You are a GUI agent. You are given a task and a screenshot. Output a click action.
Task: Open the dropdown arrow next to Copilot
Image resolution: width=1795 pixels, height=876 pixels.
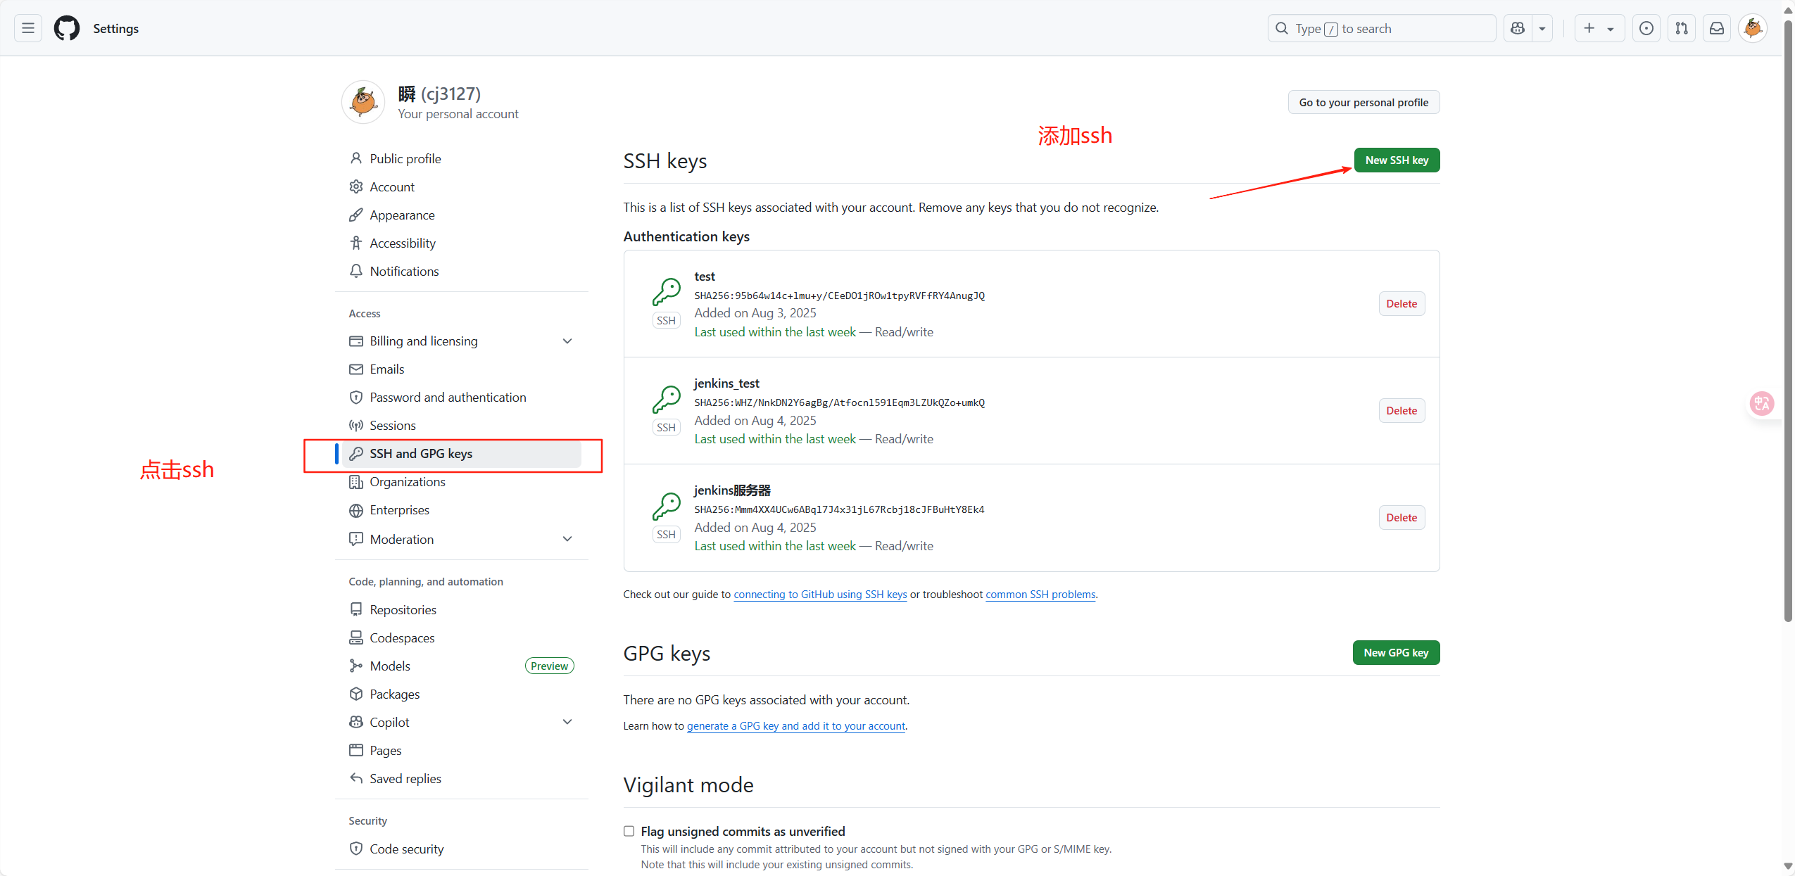(1542, 28)
